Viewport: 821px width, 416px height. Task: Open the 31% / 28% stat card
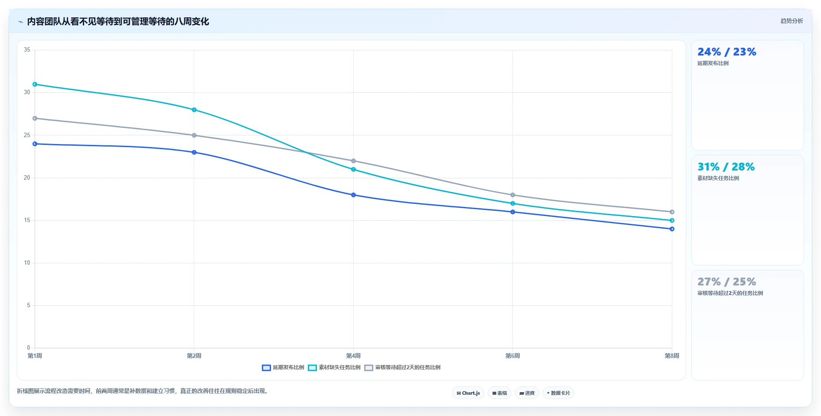(x=747, y=210)
